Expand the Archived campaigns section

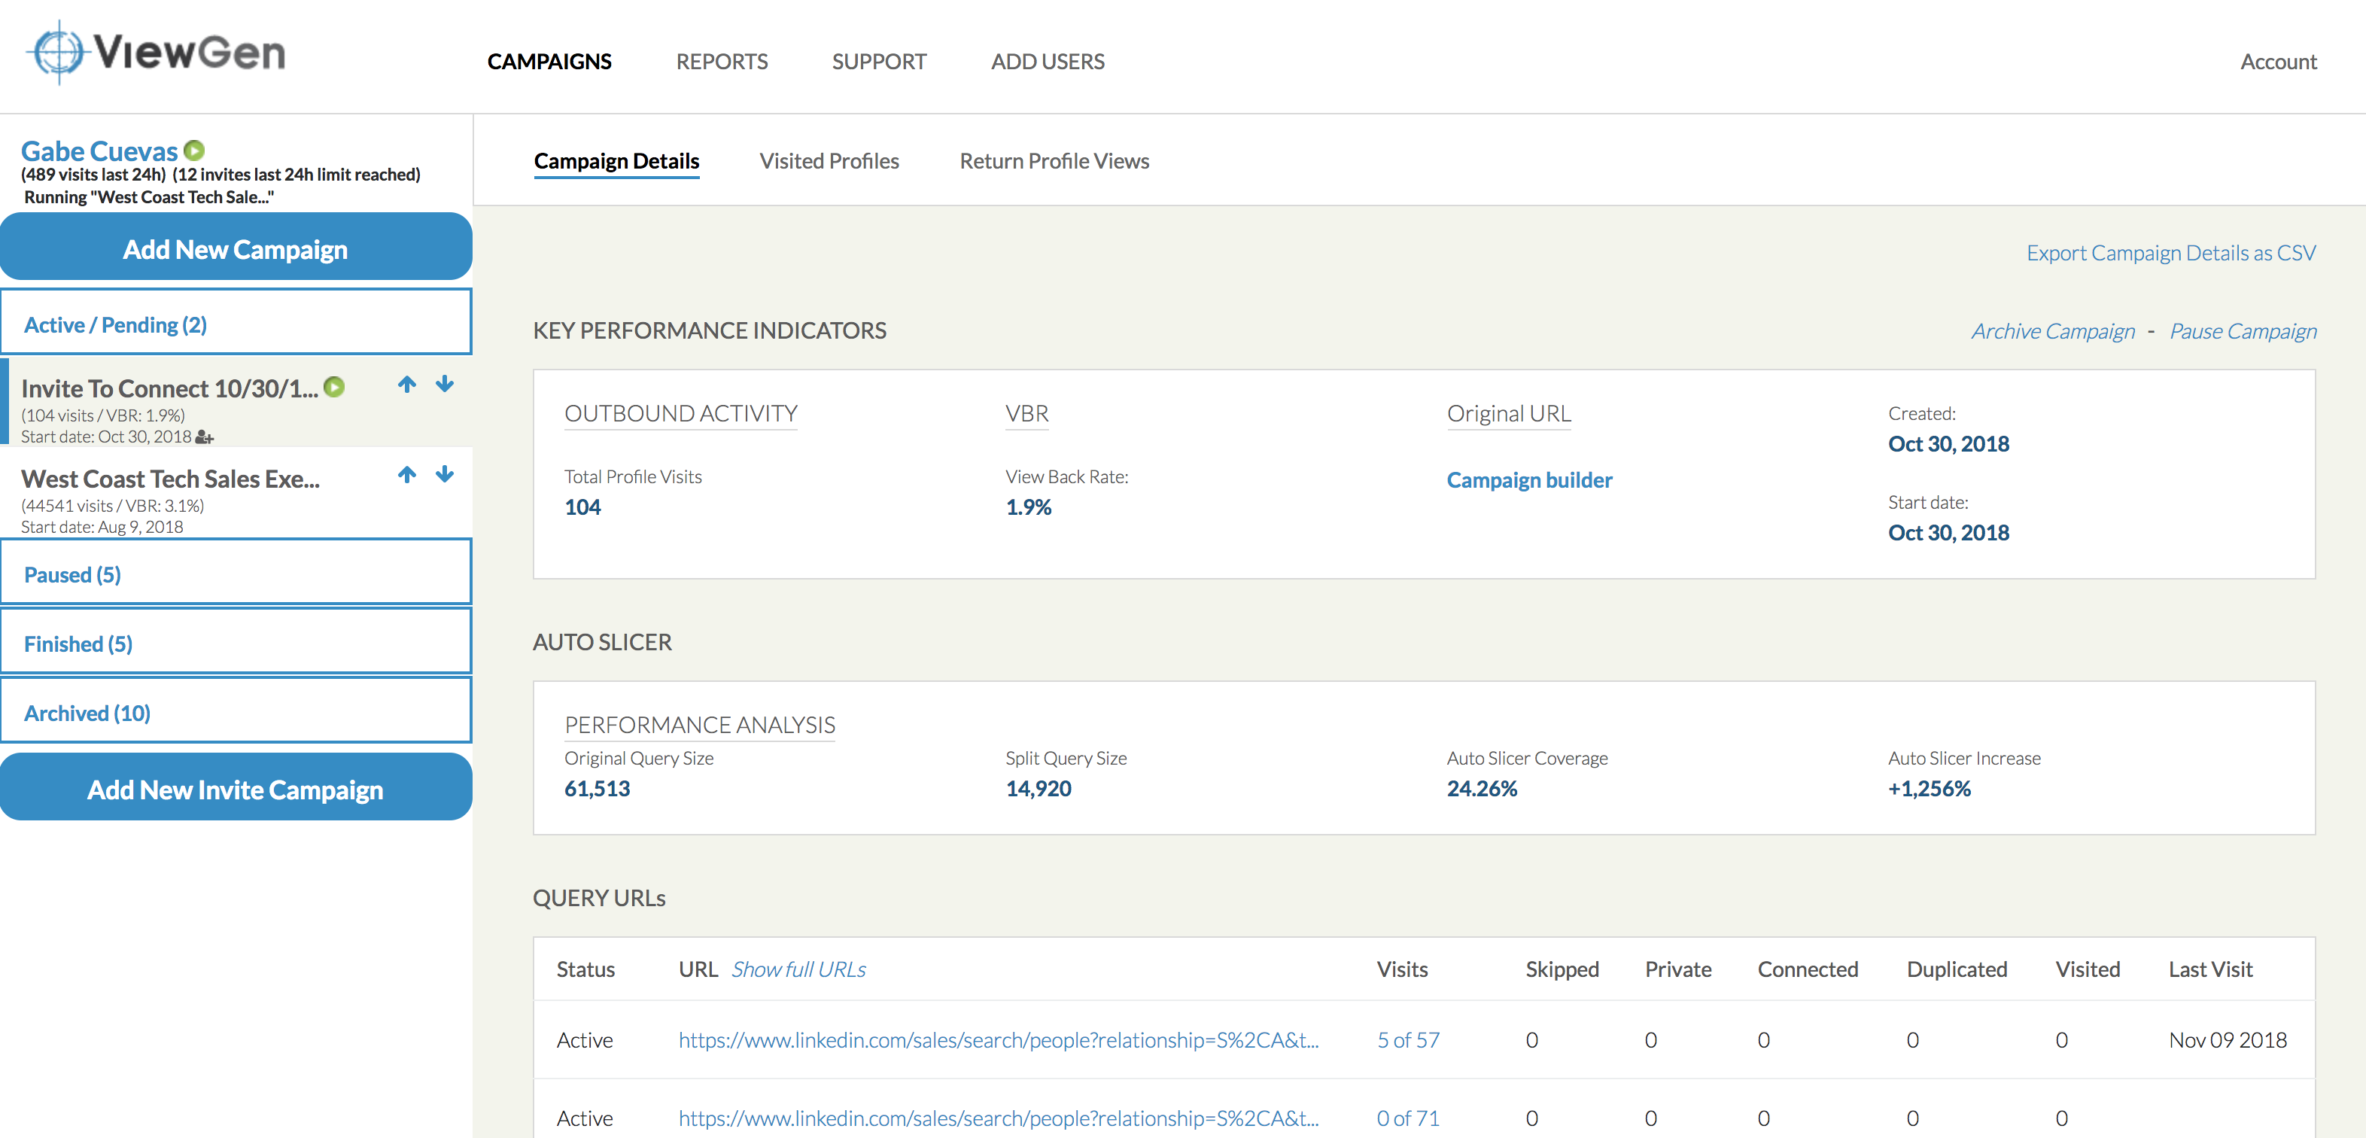pos(87,712)
